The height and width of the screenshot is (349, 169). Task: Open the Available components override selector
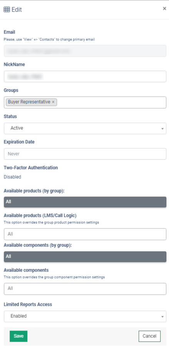click(x=85, y=289)
